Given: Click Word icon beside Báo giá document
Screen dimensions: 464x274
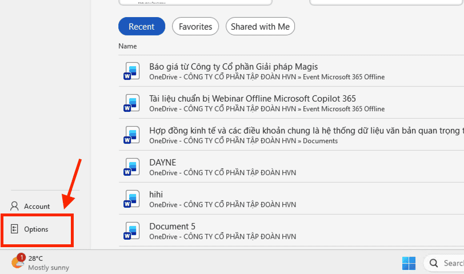Looking at the screenshot, I should [131, 71].
